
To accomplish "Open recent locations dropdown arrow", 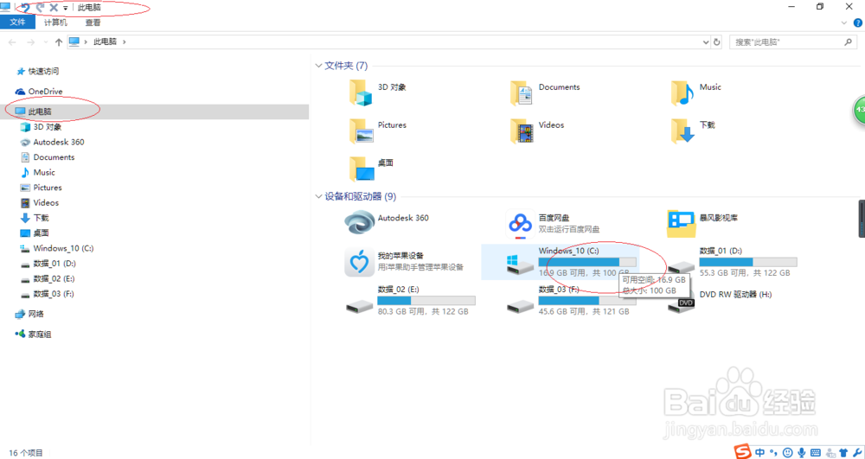I will tap(45, 41).
